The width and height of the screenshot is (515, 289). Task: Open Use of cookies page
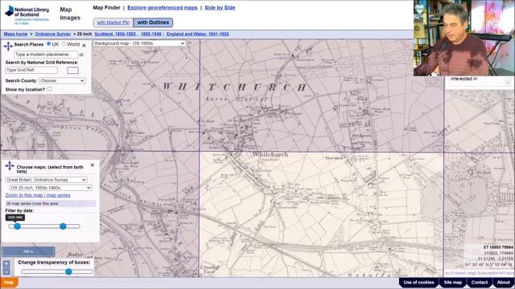[418, 283]
